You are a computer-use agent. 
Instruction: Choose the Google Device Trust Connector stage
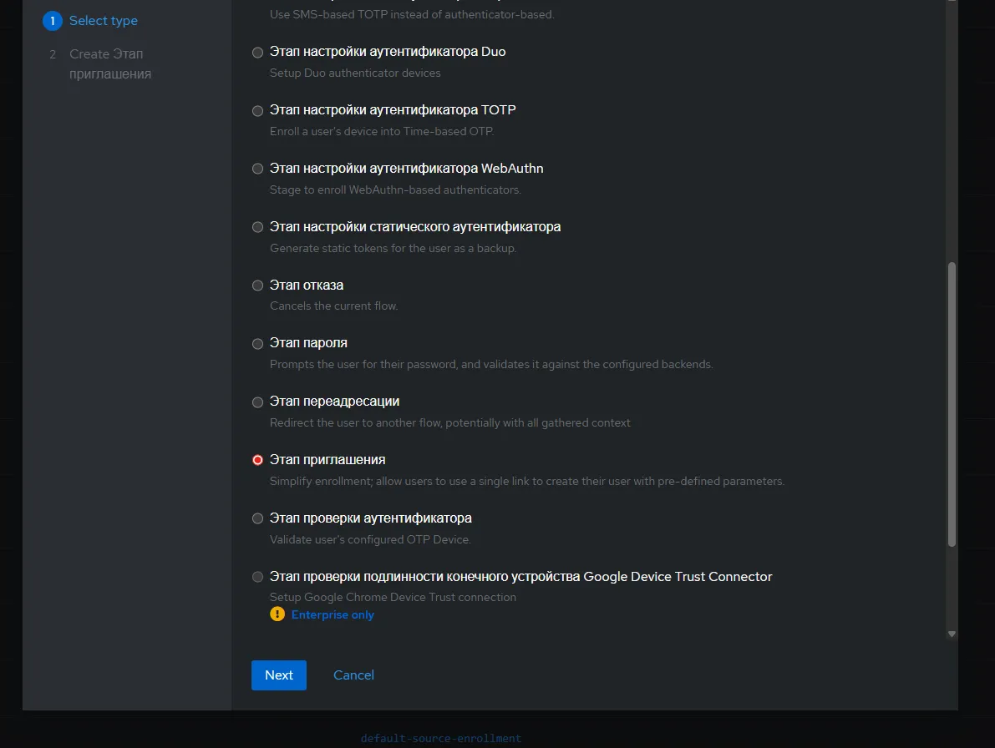(257, 576)
